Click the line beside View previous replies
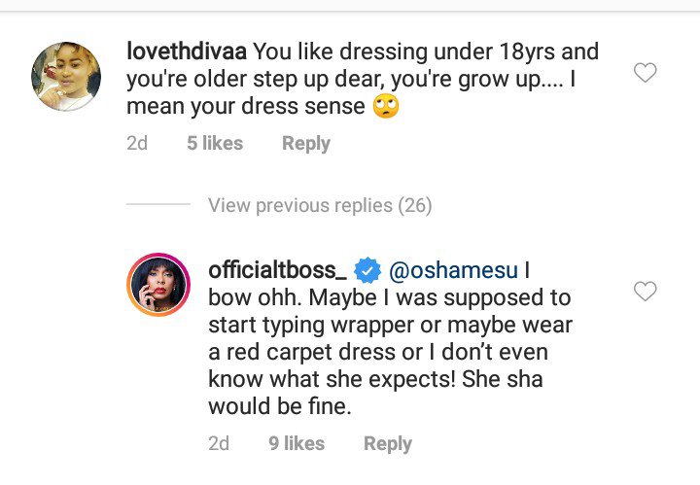 click(x=158, y=206)
